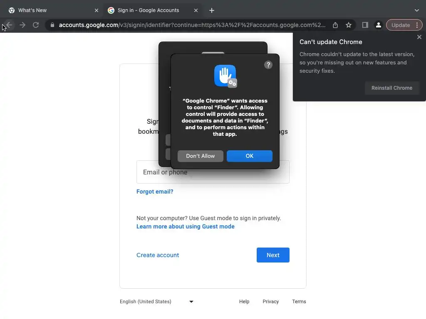The image size is (426, 319).
Task: Open the Help footer link
Action: click(244, 302)
